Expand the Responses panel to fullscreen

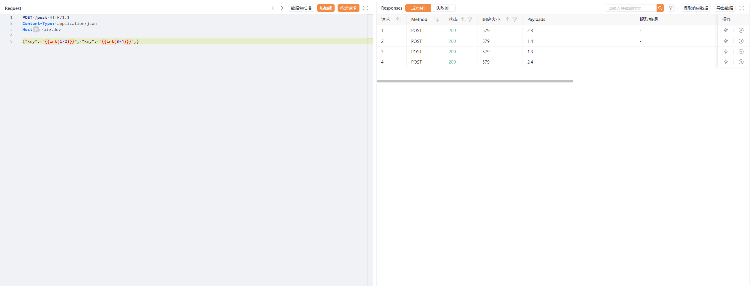[x=742, y=8]
